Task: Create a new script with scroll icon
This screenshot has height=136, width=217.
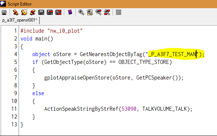Action: (x=16, y=13)
